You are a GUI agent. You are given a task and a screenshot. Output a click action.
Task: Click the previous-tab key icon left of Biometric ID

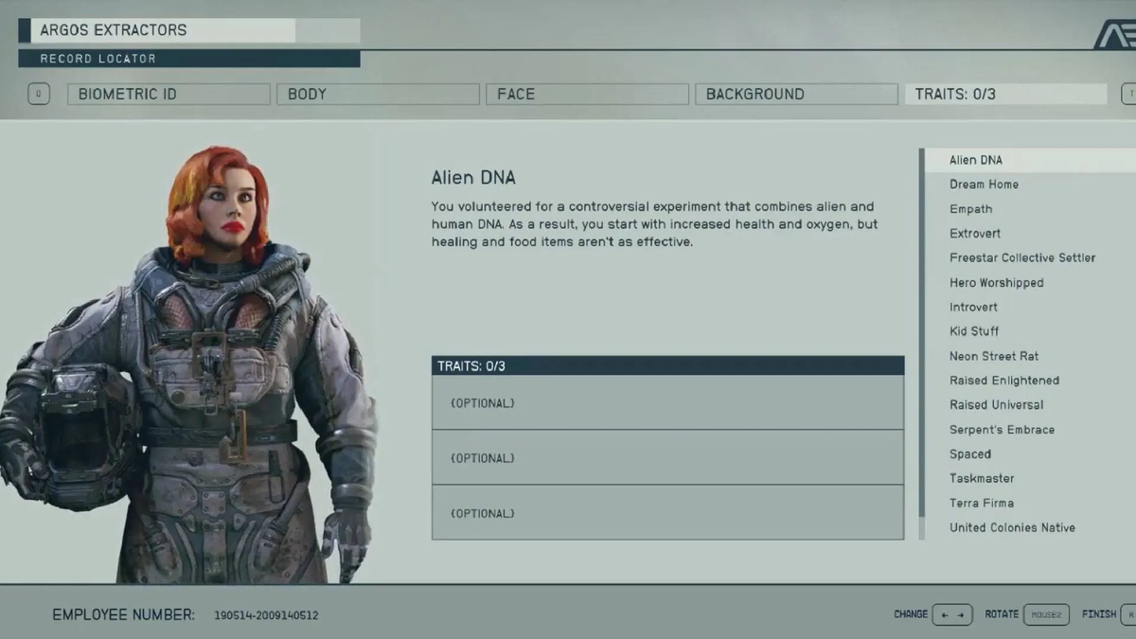[39, 94]
